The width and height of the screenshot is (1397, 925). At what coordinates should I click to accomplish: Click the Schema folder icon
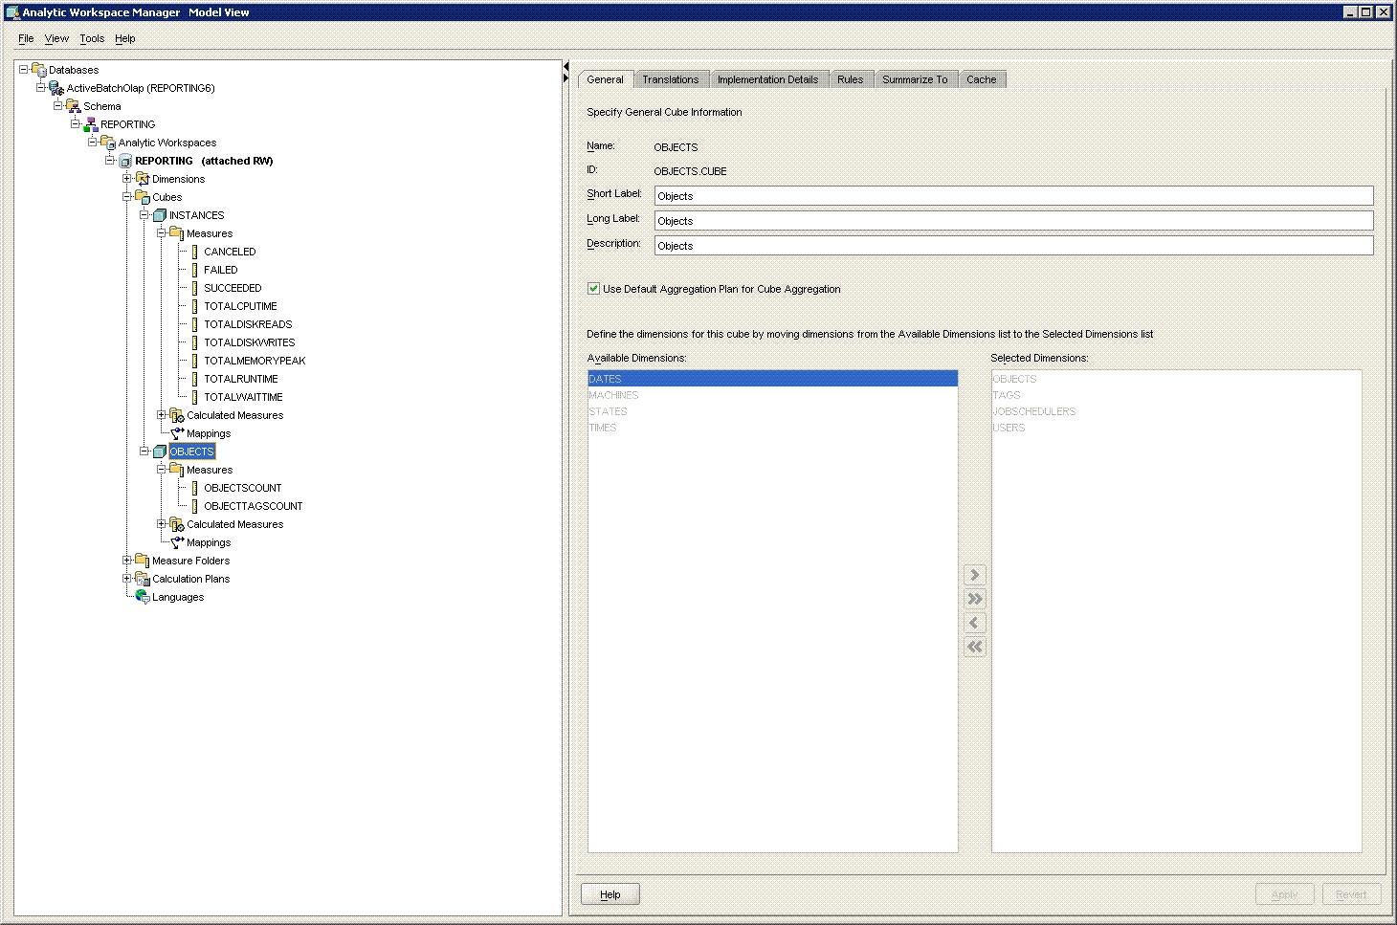click(x=74, y=106)
